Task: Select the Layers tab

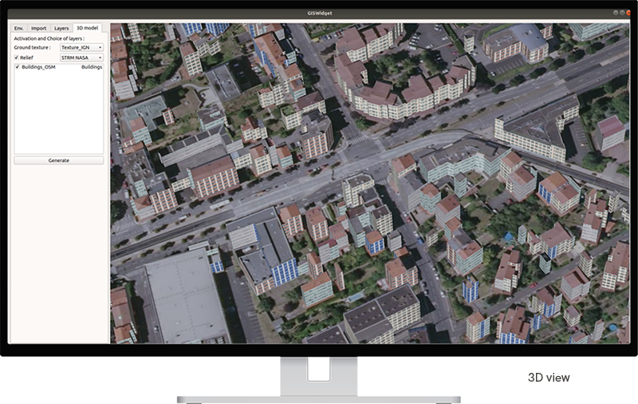Action: (x=61, y=28)
